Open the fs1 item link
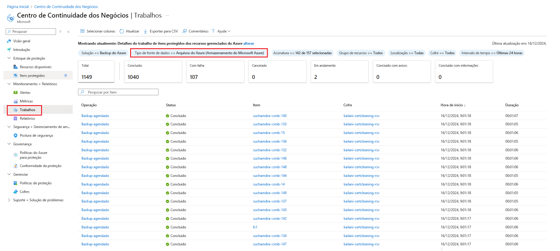Viewport: 560px width, 251px height. (255, 227)
